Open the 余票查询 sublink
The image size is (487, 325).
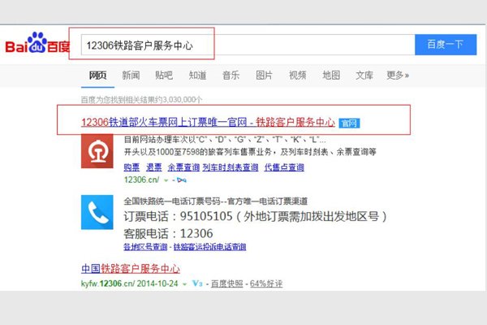[183, 167]
